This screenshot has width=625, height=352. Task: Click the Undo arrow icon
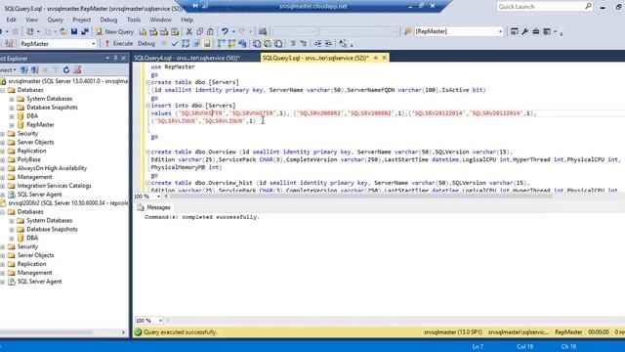[225, 31]
